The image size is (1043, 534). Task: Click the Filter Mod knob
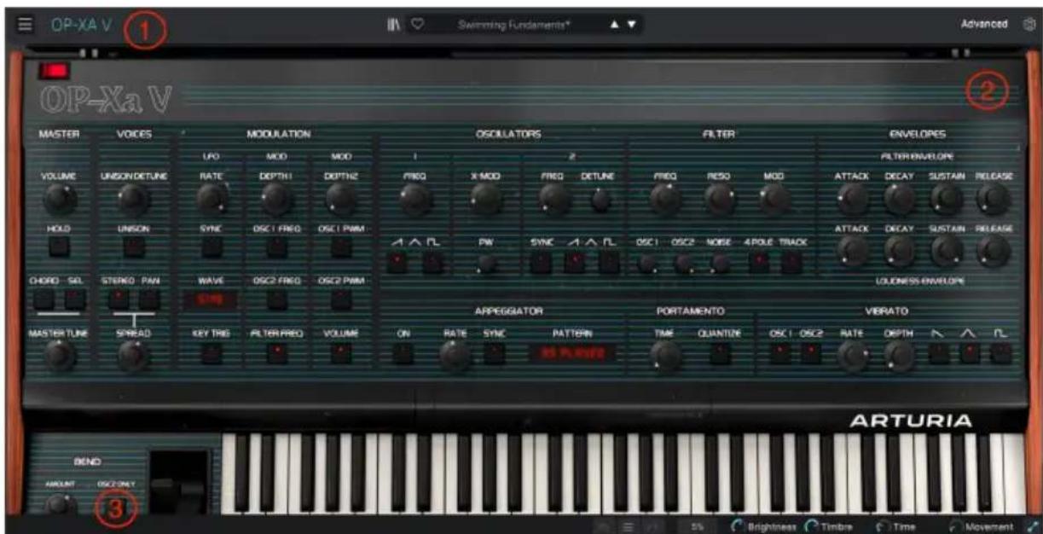[774, 199]
